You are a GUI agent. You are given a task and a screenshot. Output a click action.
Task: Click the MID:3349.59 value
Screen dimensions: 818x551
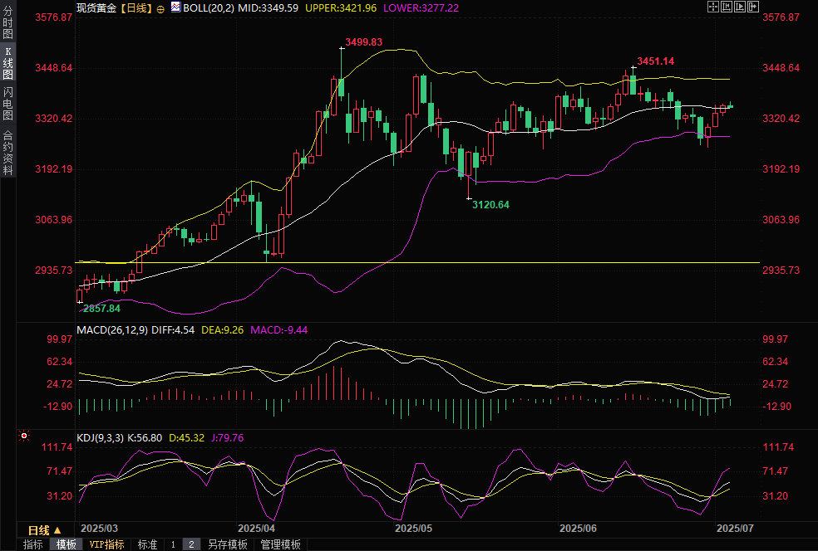pos(269,8)
